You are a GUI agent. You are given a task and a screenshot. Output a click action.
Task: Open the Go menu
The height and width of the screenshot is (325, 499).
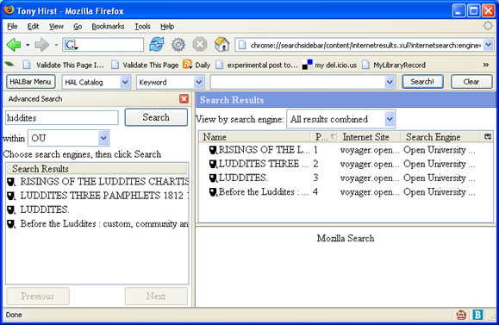[78, 27]
